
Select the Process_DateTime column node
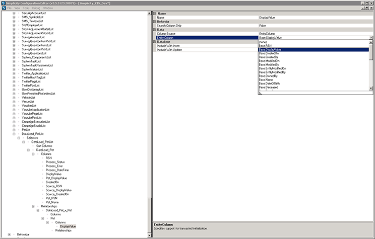(57, 170)
